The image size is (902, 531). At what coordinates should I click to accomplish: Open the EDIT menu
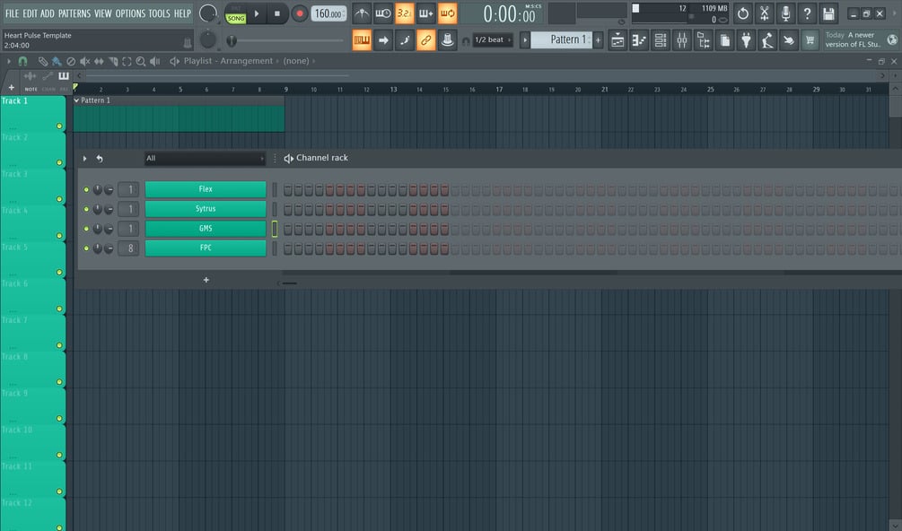pos(30,13)
